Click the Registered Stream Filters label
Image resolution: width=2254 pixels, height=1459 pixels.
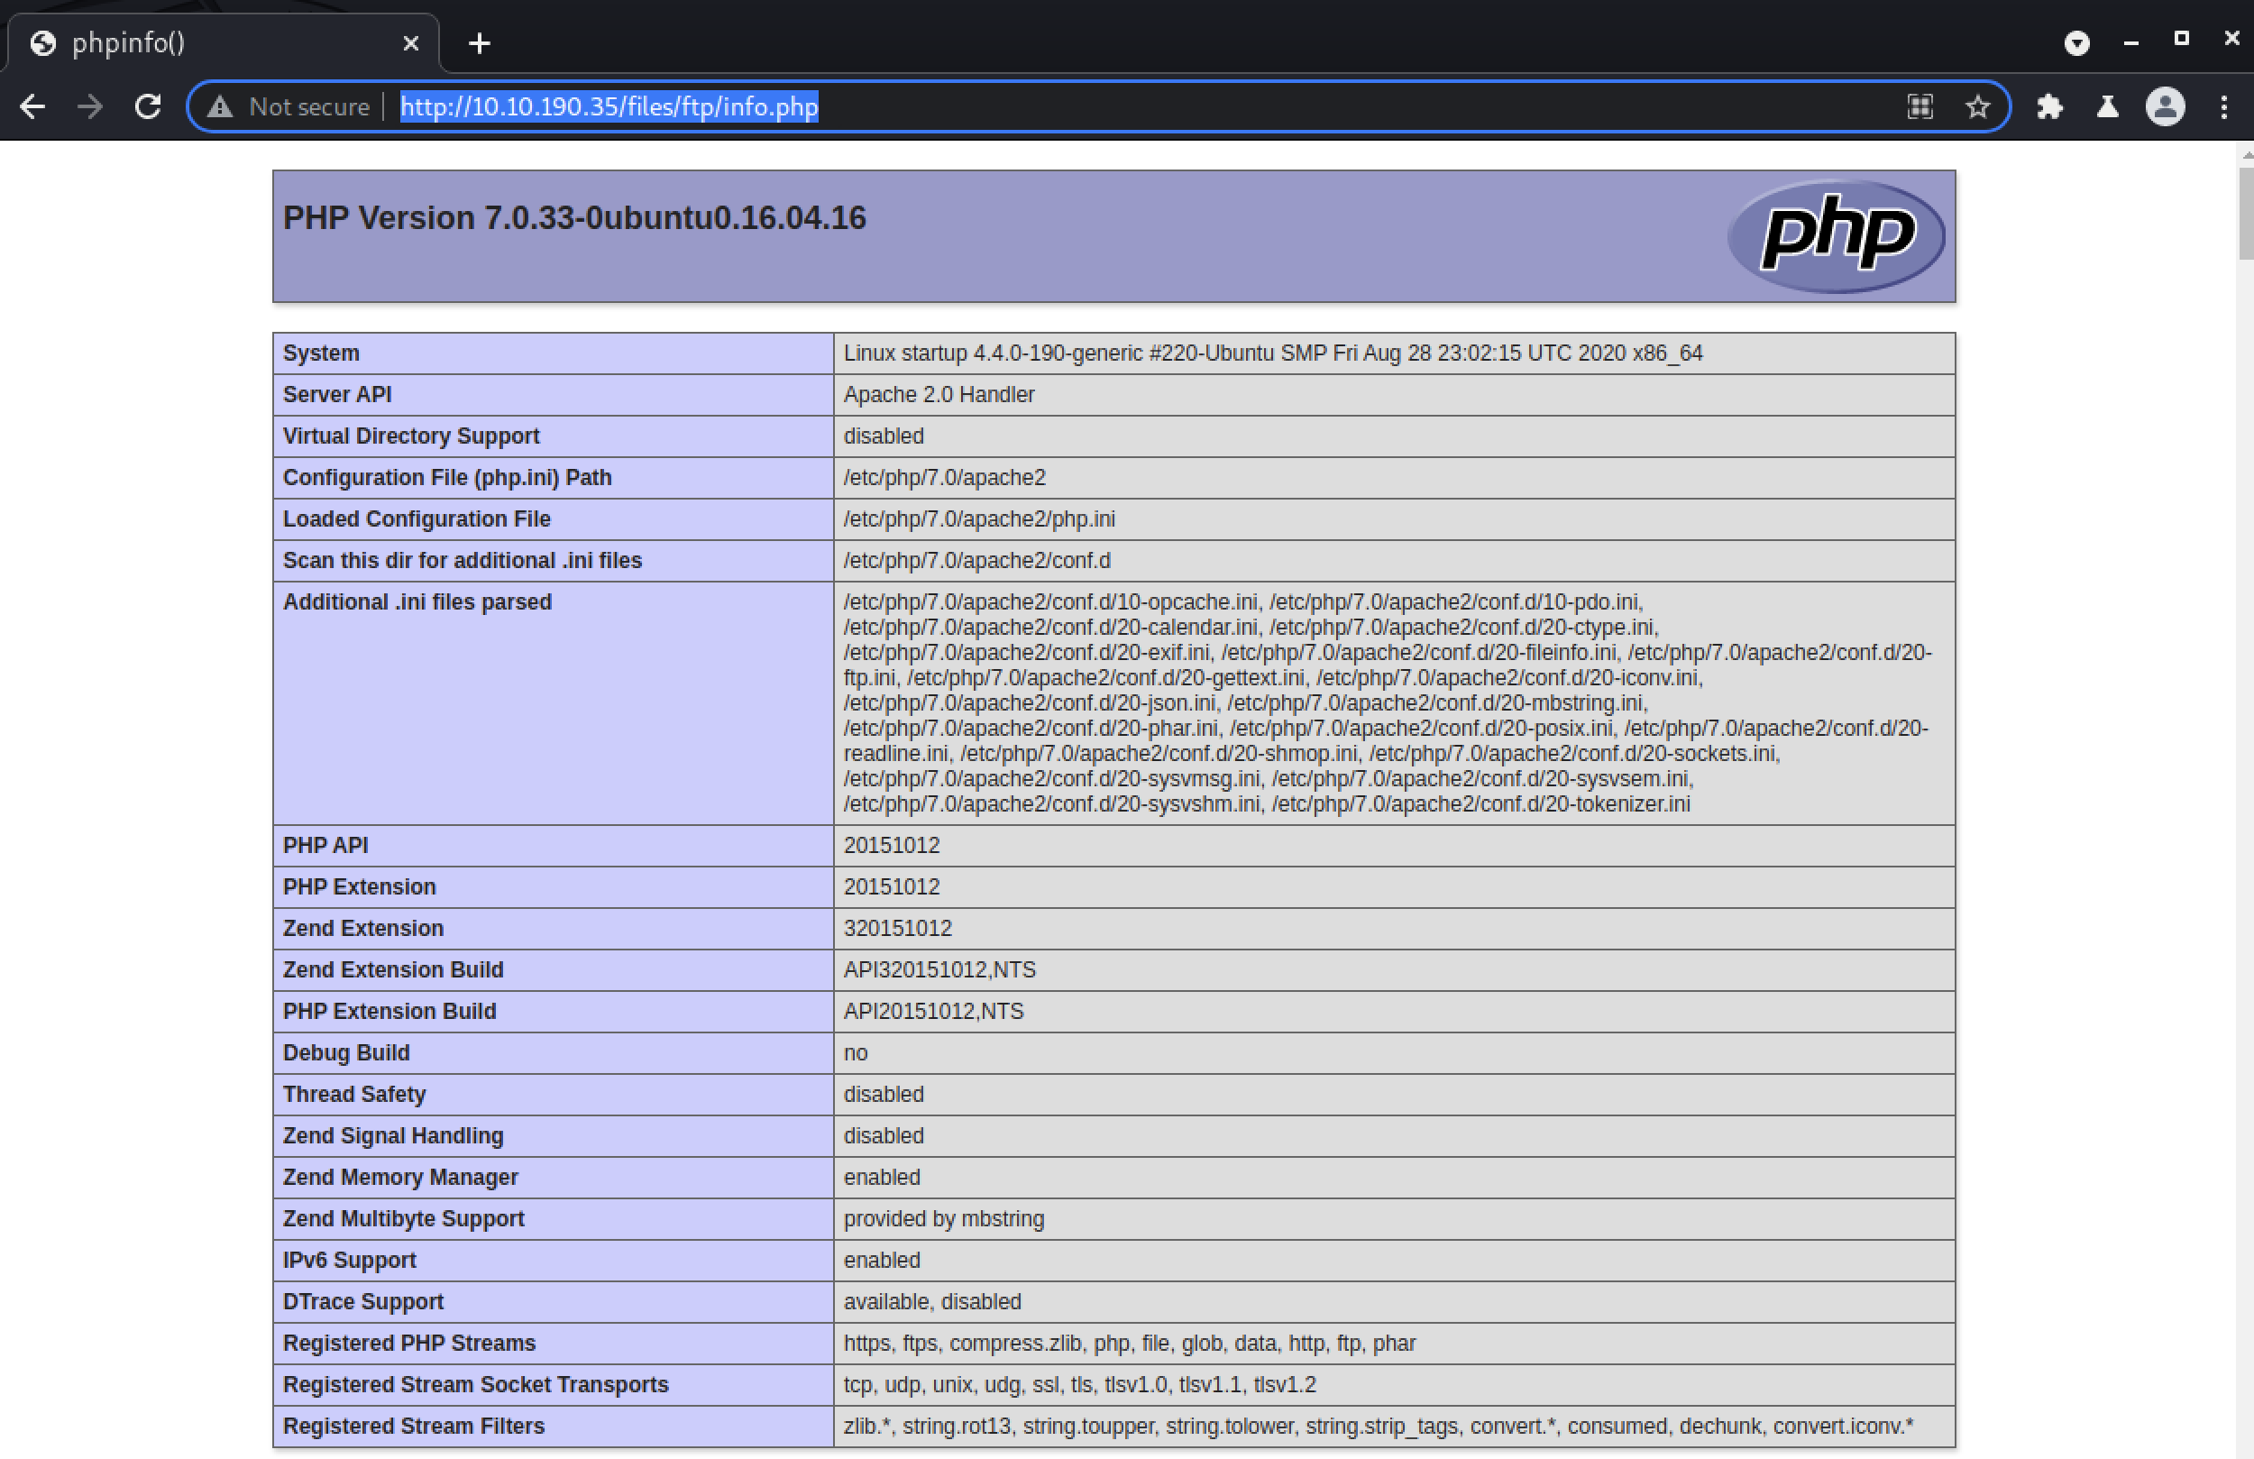pyautogui.click(x=414, y=1428)
